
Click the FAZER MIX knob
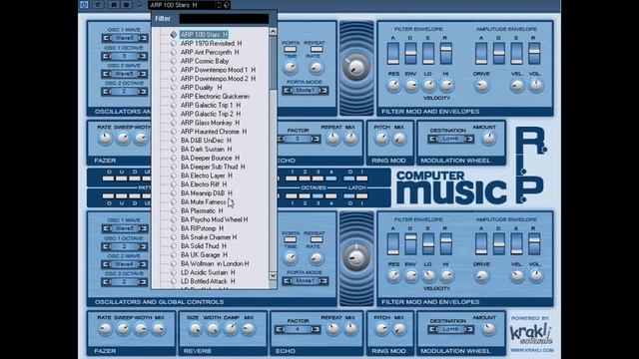click(159, 329)
